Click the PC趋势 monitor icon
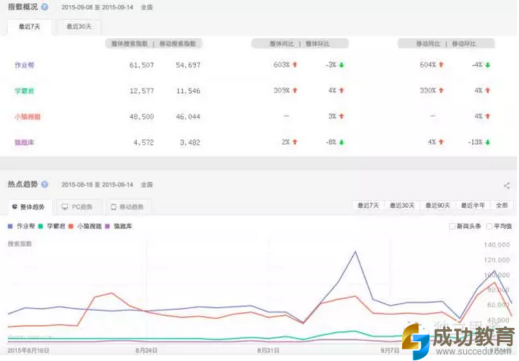The width and height of the screenshot is (519, 361). [x=65, y=207]
